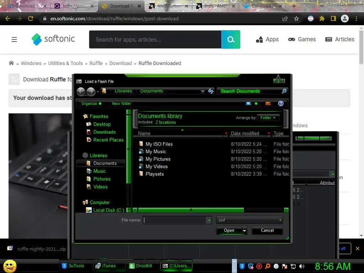
Task: Open Articles section on Softonic
Action: click(x=340, y=39)
